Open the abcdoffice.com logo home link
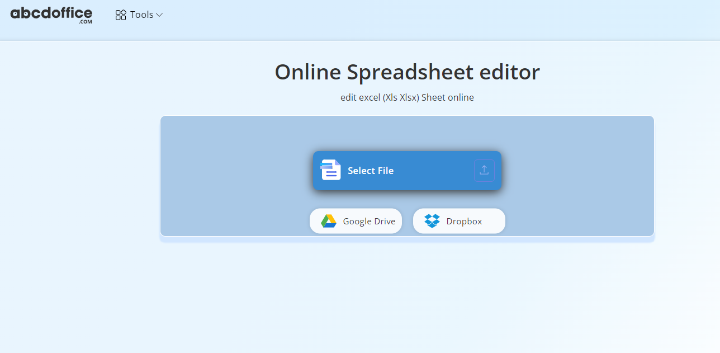 51,15
